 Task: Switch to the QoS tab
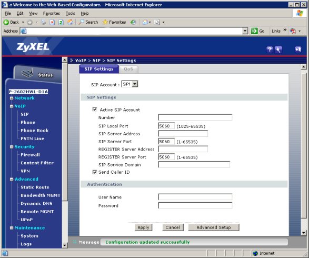pyautogui.click(x=128, y=69)
